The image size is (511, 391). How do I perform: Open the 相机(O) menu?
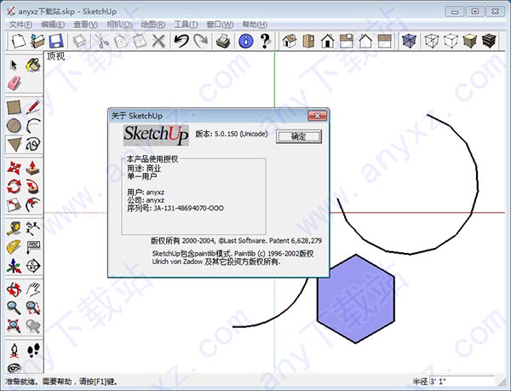click(119, 25)
